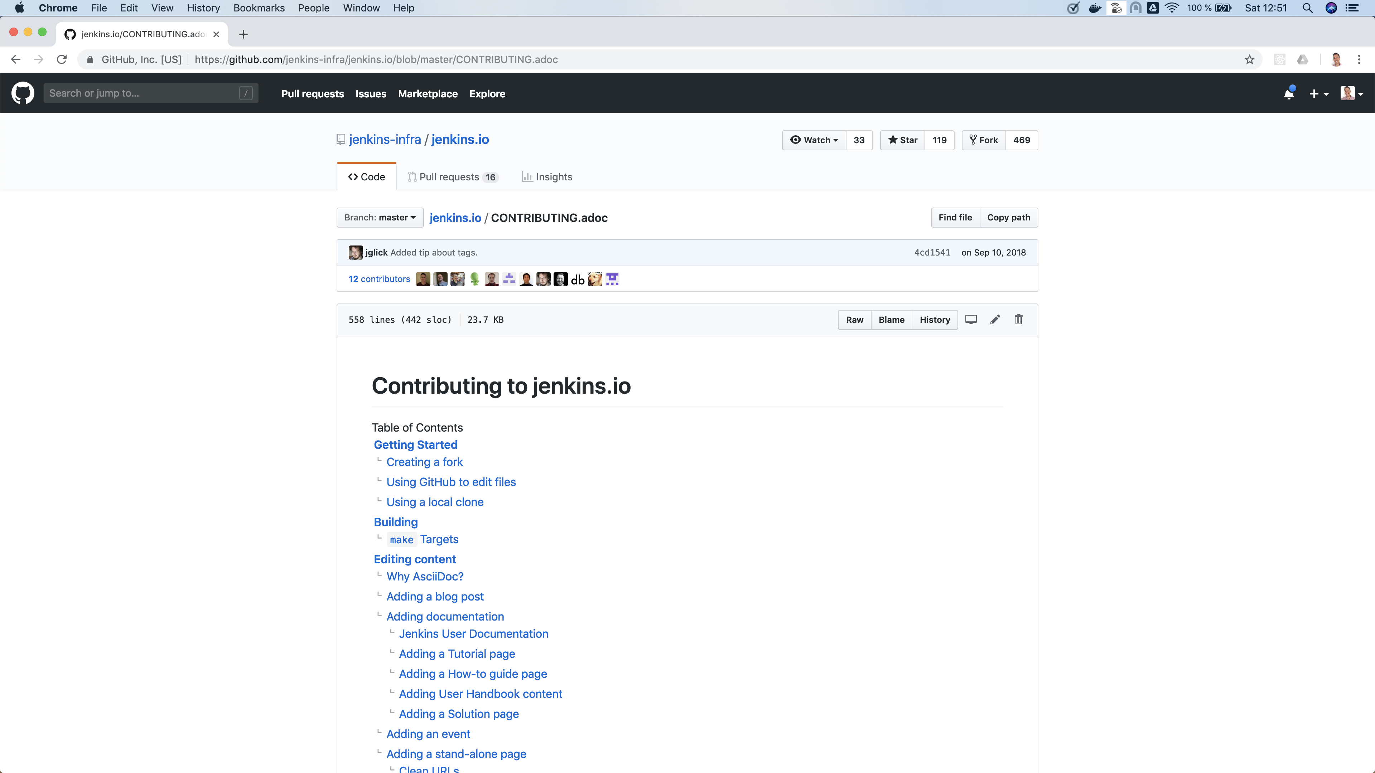This screenshot has height=773, width=1375.
Task: Open the Watch dropdown button
Action: click(814, 140)
